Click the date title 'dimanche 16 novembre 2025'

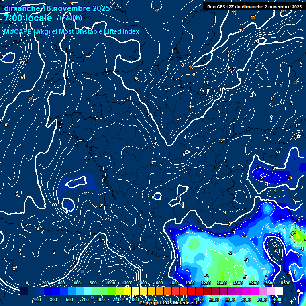(57, 8)
